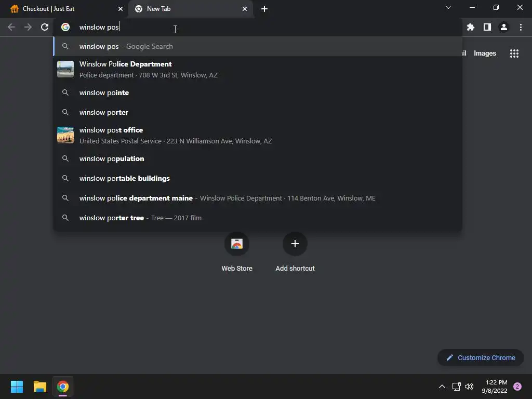Open the Images link
The height and width of the screenshot is (399, 532).
tap(485, 54)
